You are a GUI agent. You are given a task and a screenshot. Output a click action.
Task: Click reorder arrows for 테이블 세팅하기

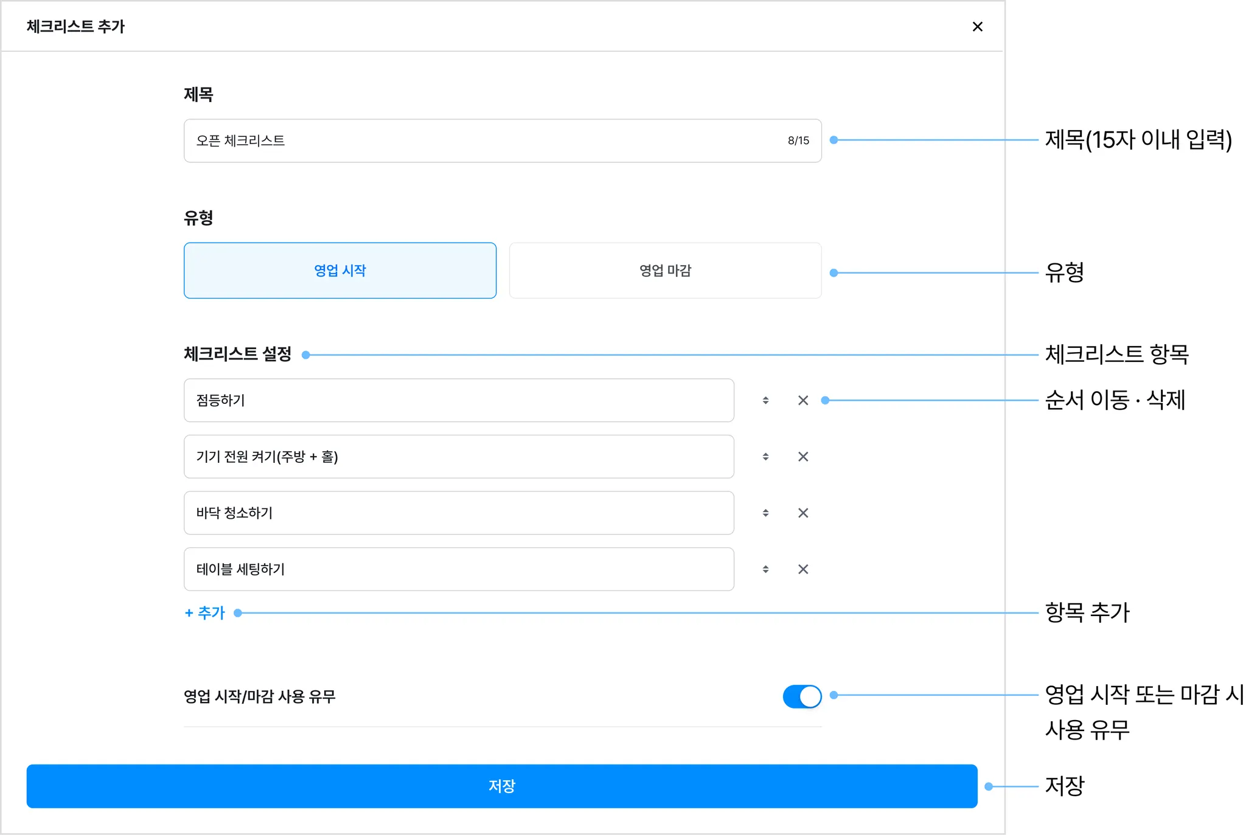pos(765,569)
